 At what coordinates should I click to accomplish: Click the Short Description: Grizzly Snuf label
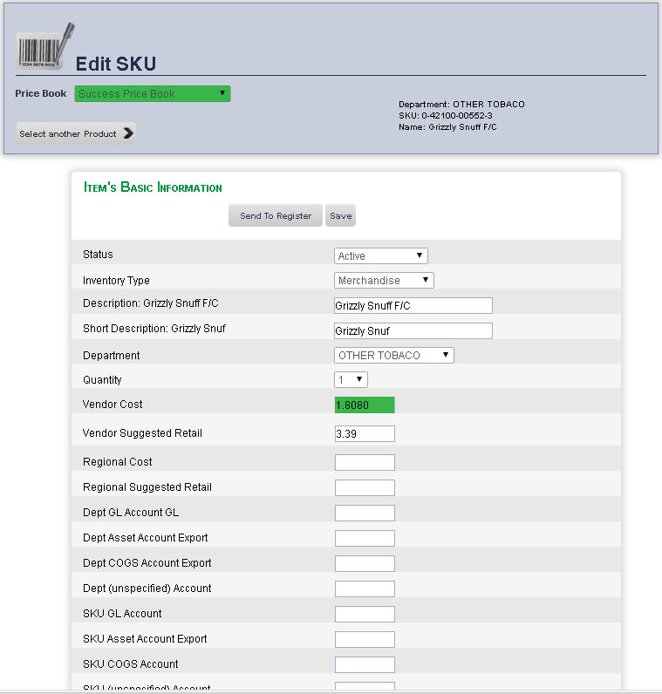[x=154, y=329]
